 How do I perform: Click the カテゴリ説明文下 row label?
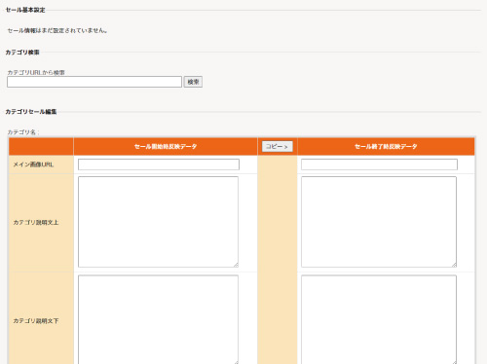point(36,321)
